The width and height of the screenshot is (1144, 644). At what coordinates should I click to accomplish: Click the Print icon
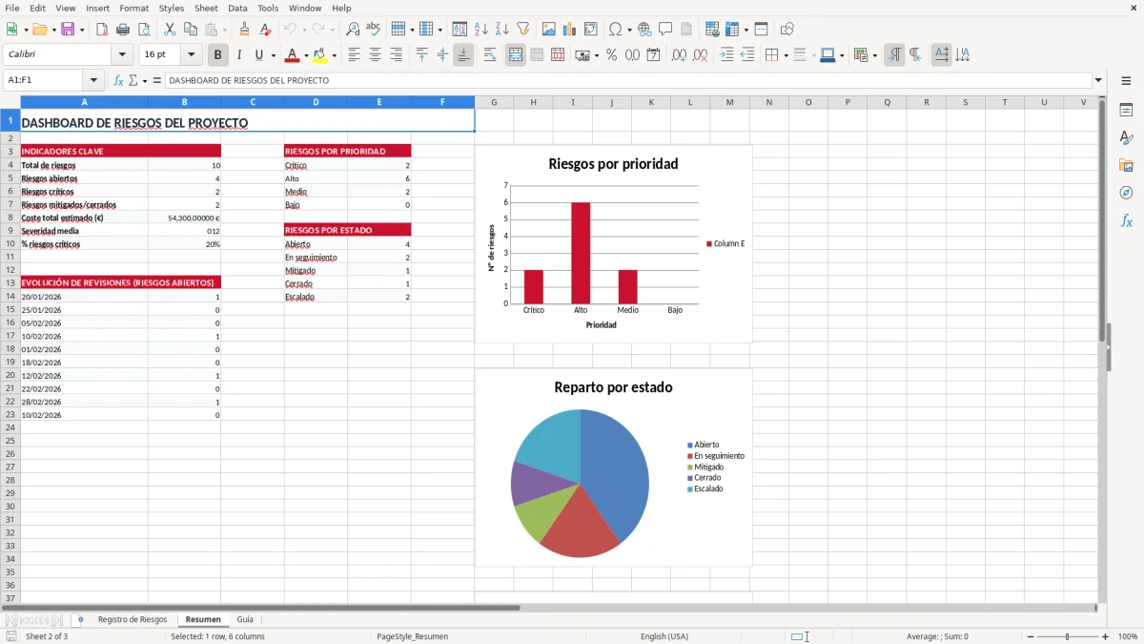[123, 30]
